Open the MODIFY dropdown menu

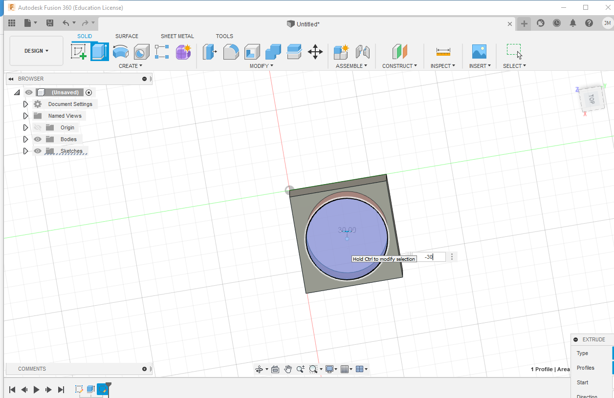coord(262,66)
